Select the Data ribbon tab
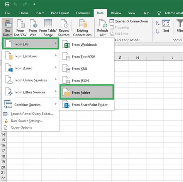183x182 pixels. pyautogui.click(x=100, y=13)
